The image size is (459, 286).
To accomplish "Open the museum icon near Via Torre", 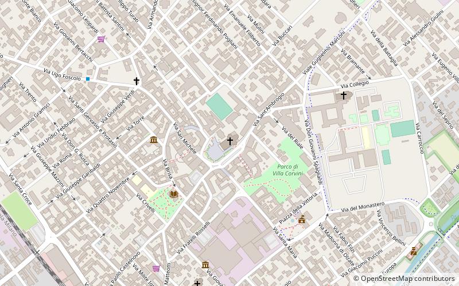I will pyautogui.click(x=154, y=140).
